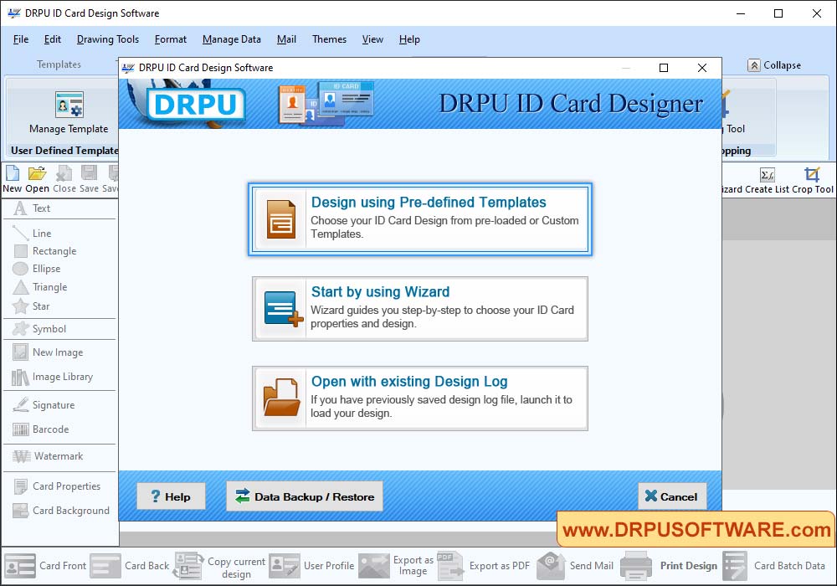837x586 pixels.
Task: Open the Mail menu
Action: (x=286, y=39)
